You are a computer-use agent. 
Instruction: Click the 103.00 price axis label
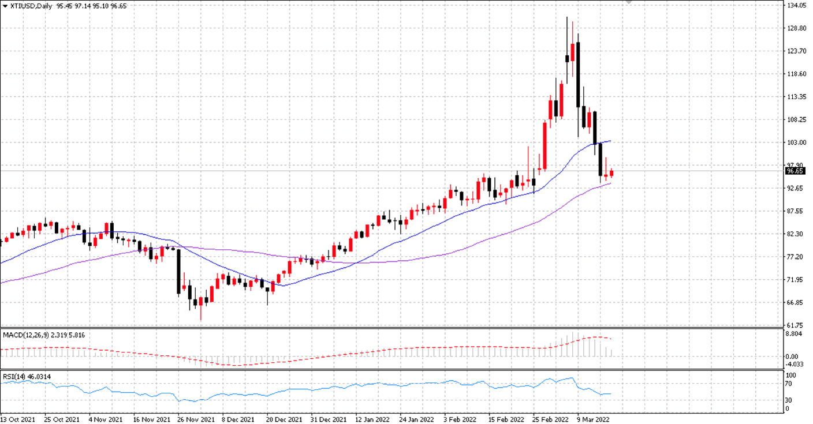pyautogui.click(x=797, y=142)
